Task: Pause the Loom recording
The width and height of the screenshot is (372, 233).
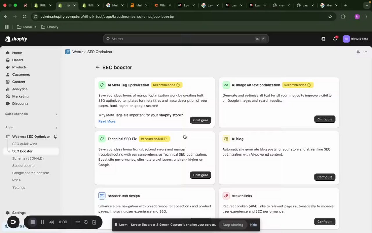Action: point(42,222)
